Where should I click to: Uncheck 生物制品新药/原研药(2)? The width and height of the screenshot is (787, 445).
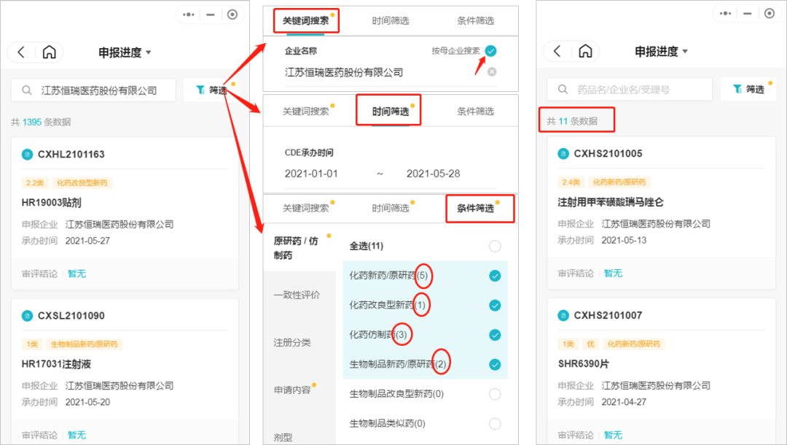[495, 365]
